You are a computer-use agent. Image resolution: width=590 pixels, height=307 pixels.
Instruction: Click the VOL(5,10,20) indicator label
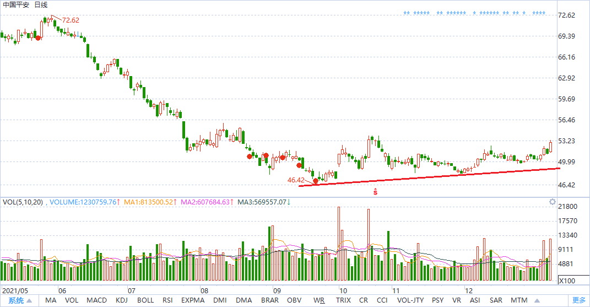point(23,202)
